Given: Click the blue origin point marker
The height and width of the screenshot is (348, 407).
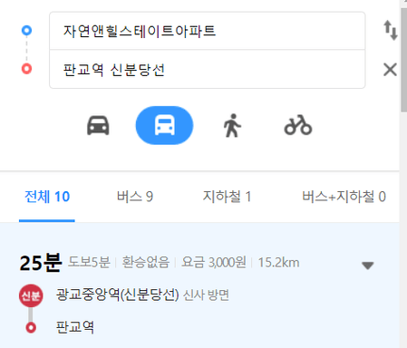Looking at the screenshot, I should [26, 30].
